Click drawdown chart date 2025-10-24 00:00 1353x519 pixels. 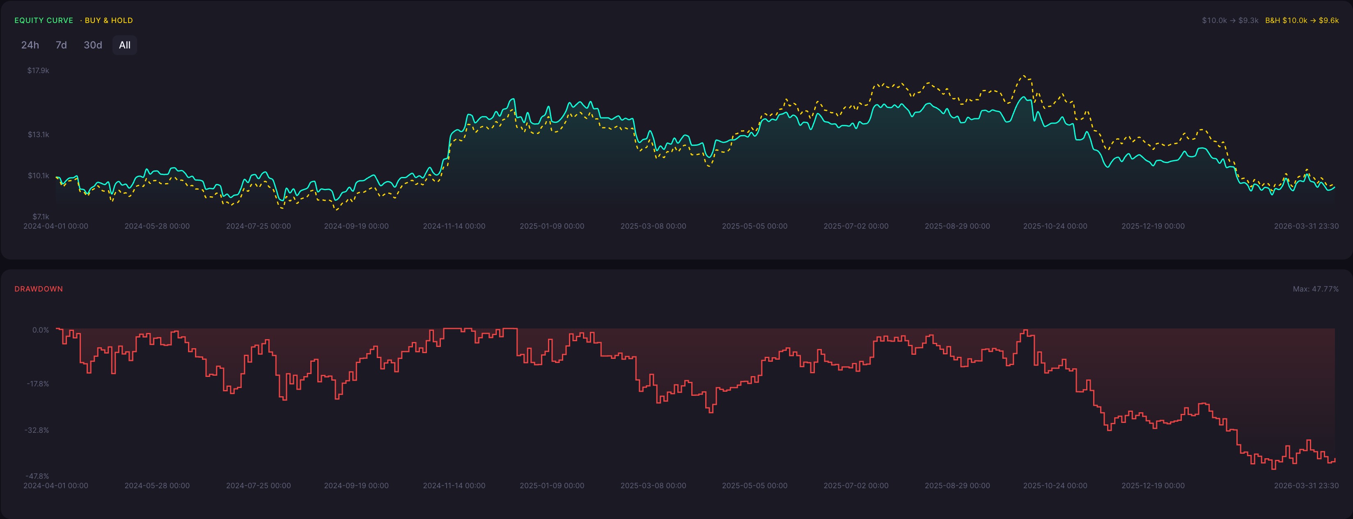pyautogui.click(x=1055, y=486)
